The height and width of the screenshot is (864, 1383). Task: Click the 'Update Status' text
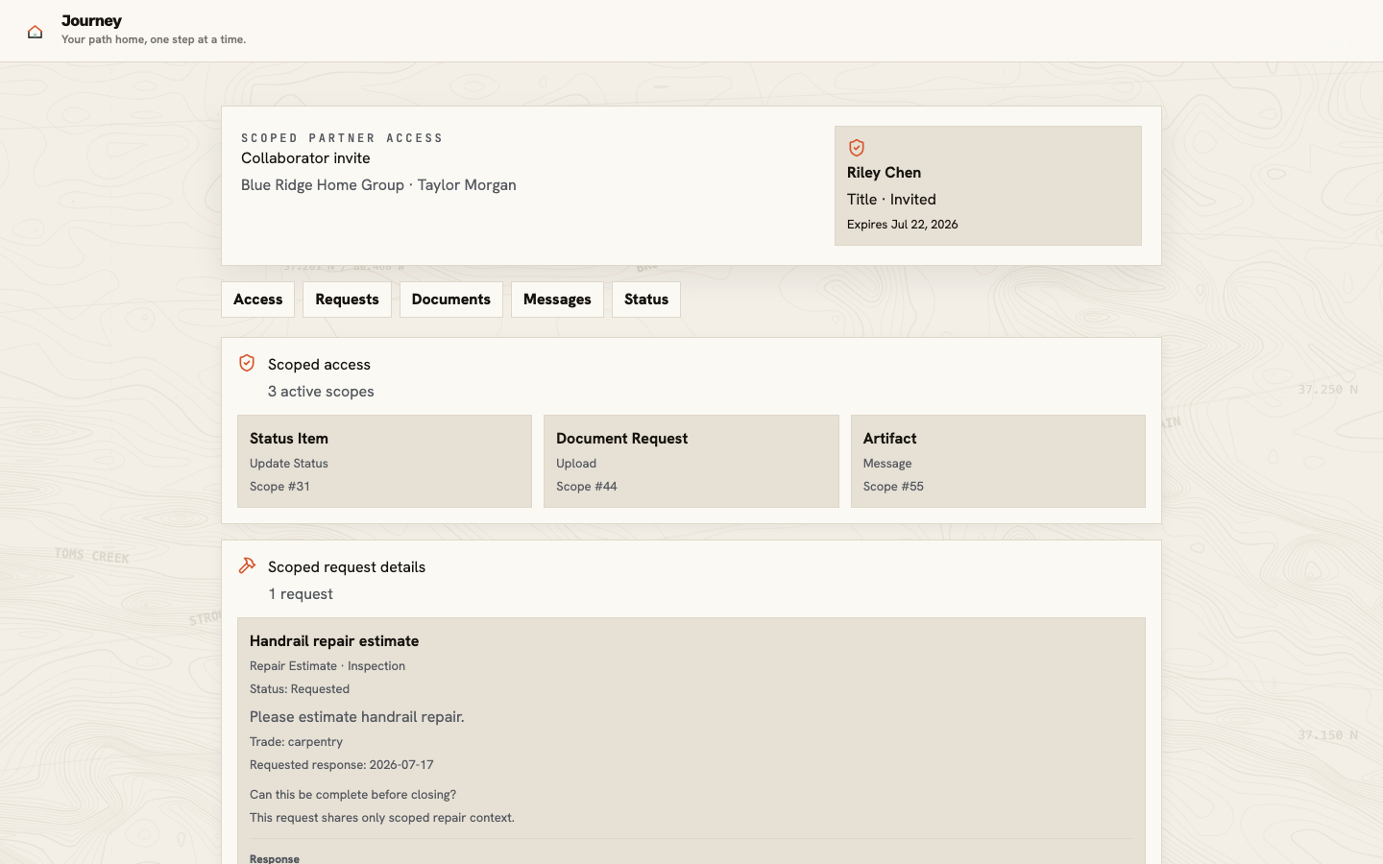289,464
